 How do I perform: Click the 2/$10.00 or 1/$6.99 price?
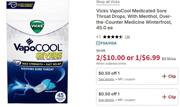[x=128, y=58]
